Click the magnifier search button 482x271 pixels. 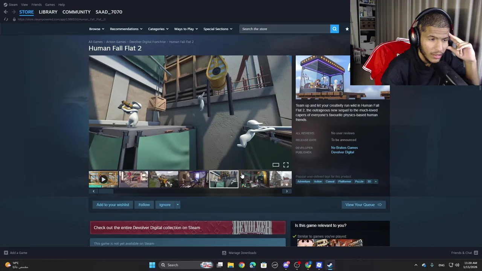click(334, 29)
